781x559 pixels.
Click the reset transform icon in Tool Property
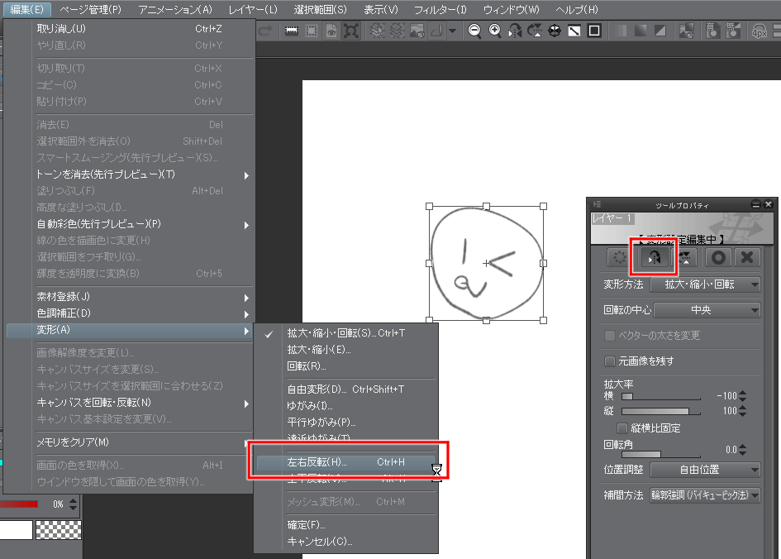[619, 257]
